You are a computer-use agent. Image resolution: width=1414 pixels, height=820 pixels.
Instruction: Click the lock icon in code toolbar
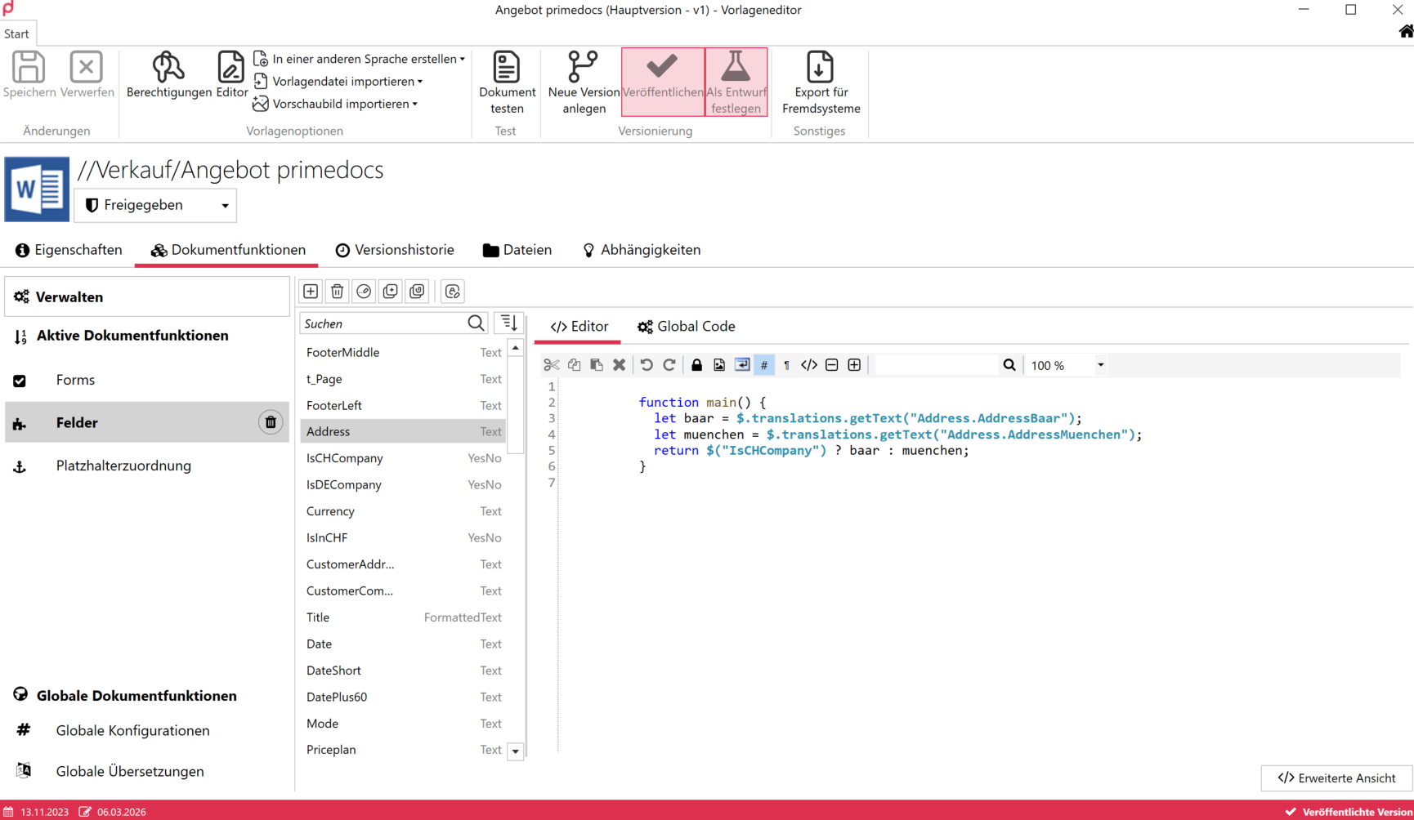tap(696, 365)
